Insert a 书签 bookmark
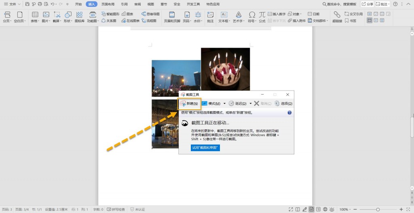The width and height of the screenshot is (414, 213). pyautogui.click(x=351, y=21)
